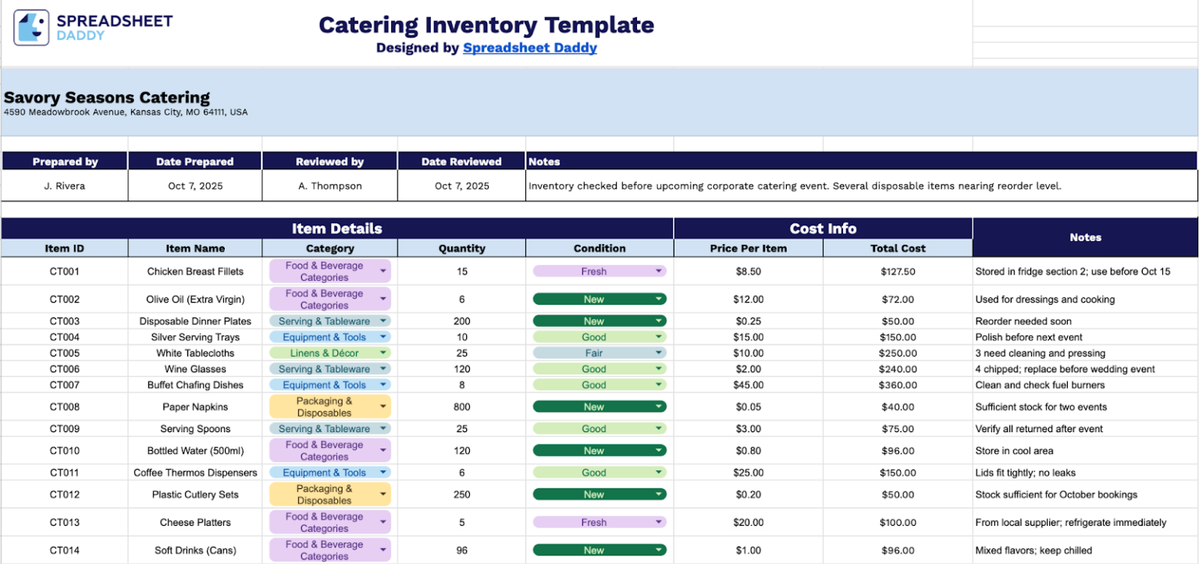This screenshot has height=564, width=1199.
Task: Open the Fresh condition dropdown for Cheese Platters
Action: tap(660, 523)
